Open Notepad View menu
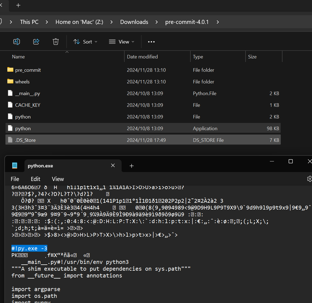This screenshot has width=312, height=303. (x=58, y=179)
